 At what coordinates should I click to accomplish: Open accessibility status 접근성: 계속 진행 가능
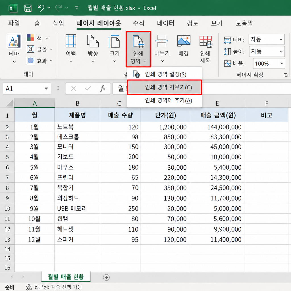click(x=54, y=287)
